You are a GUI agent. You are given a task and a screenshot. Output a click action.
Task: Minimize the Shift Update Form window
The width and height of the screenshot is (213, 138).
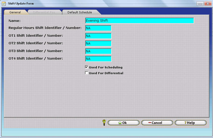(200, 4)
